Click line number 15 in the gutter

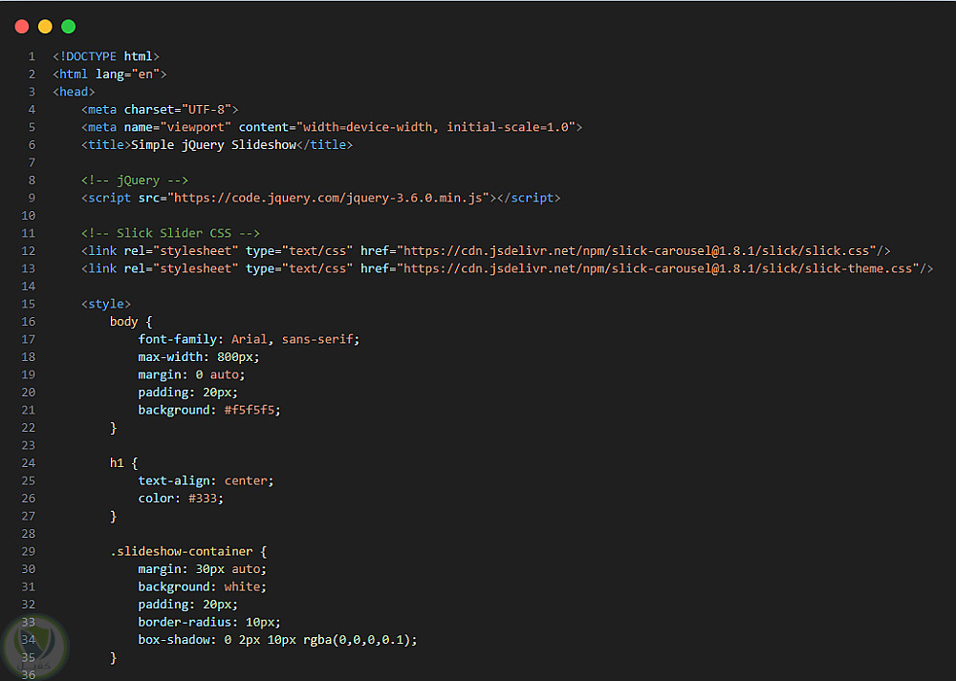[x=31, y=304]
